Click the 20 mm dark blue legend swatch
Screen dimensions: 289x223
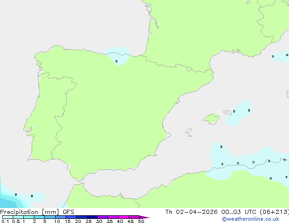[x=82, y=217]
